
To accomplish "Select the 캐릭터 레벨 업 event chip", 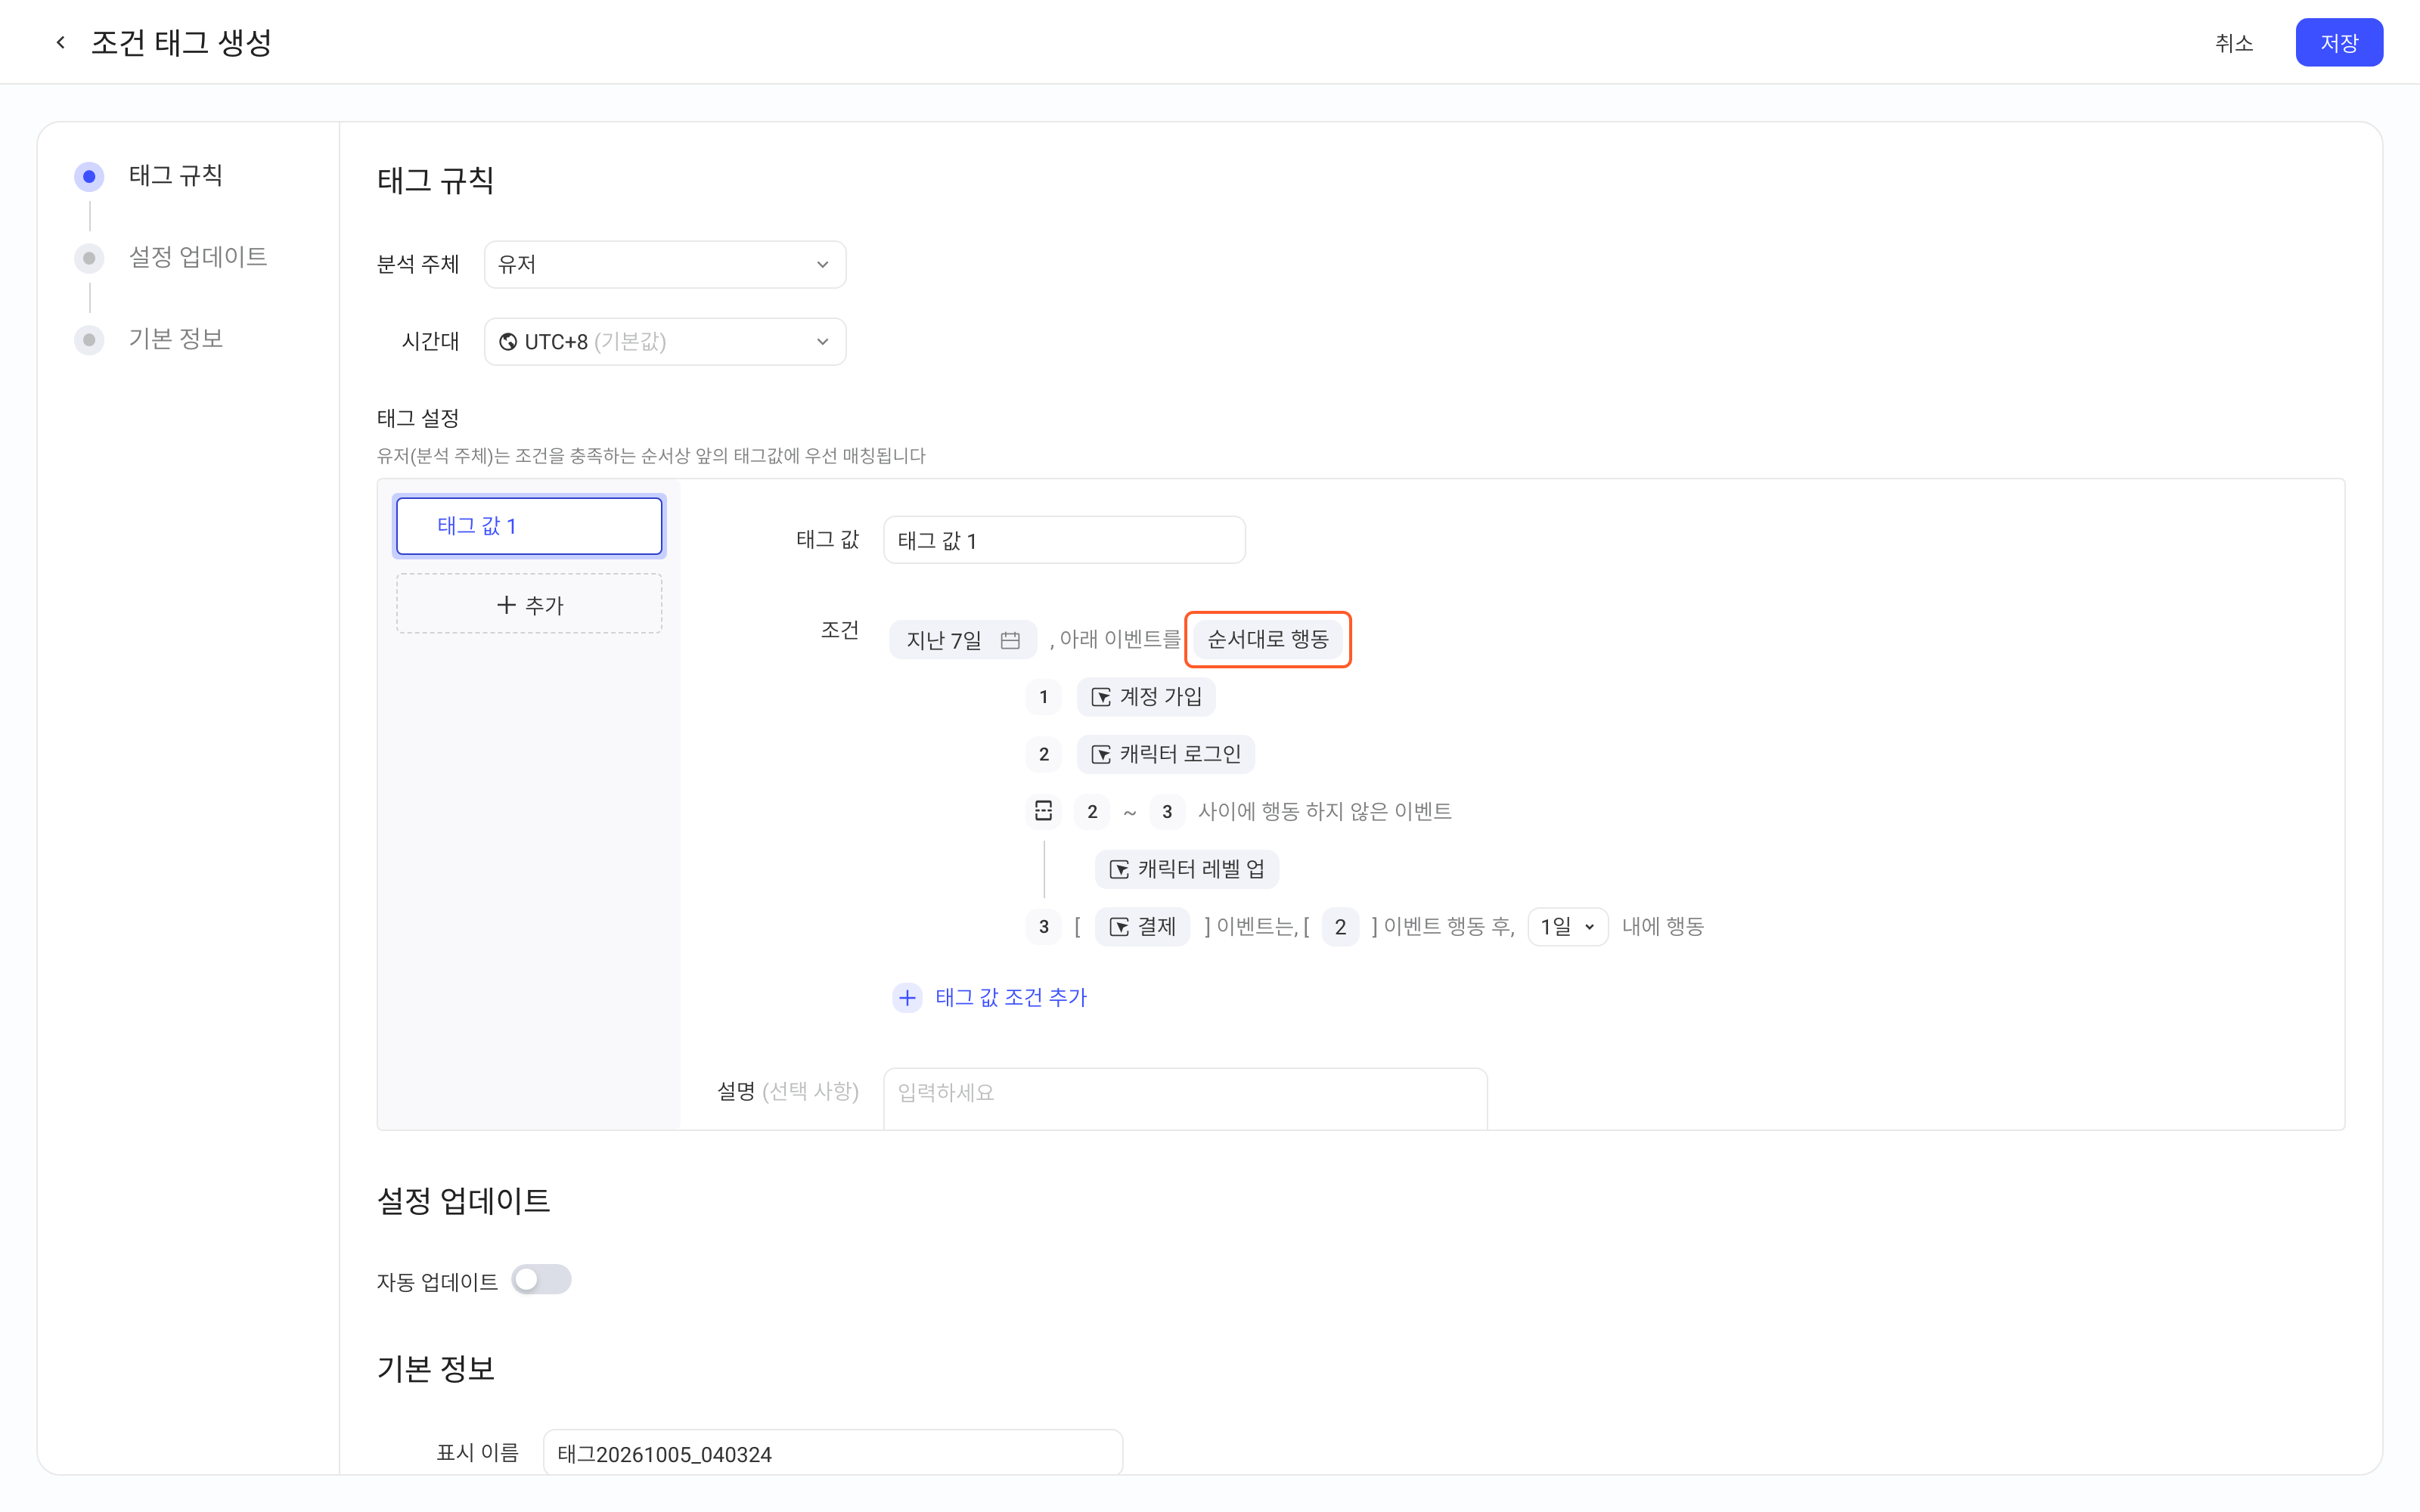I will [x=1187, y=869].
